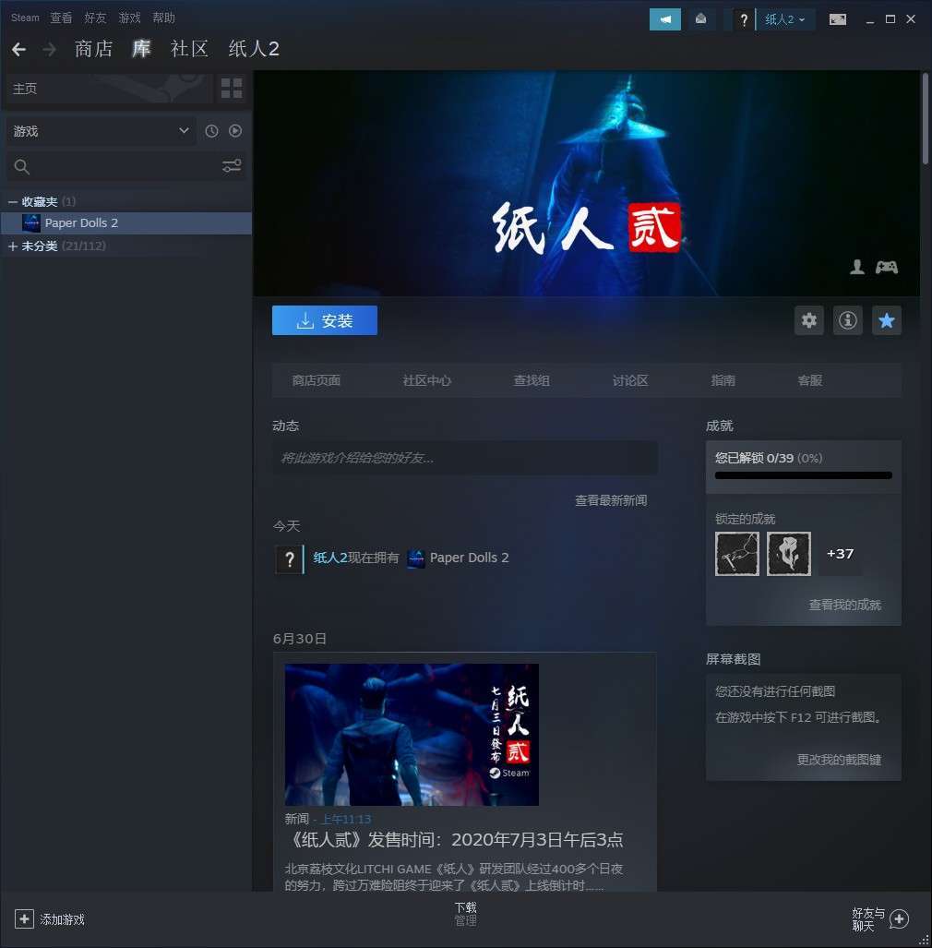Click the back navigation arrow

tap(18, 49)
